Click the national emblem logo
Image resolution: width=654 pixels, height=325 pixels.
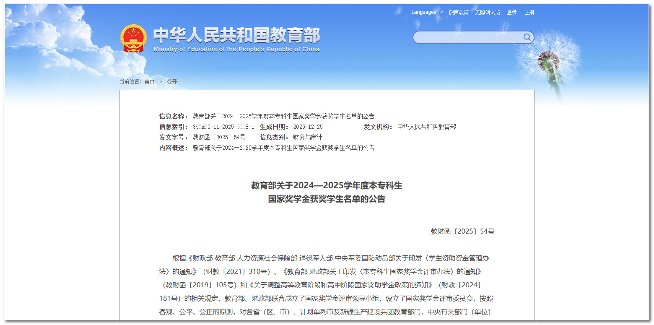pyautogui.click(x=133, y=39)
